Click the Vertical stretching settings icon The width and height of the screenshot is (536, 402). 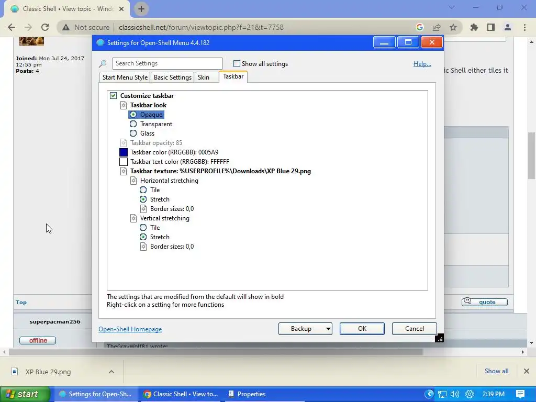pyautogui.click(x=133, y=218)
